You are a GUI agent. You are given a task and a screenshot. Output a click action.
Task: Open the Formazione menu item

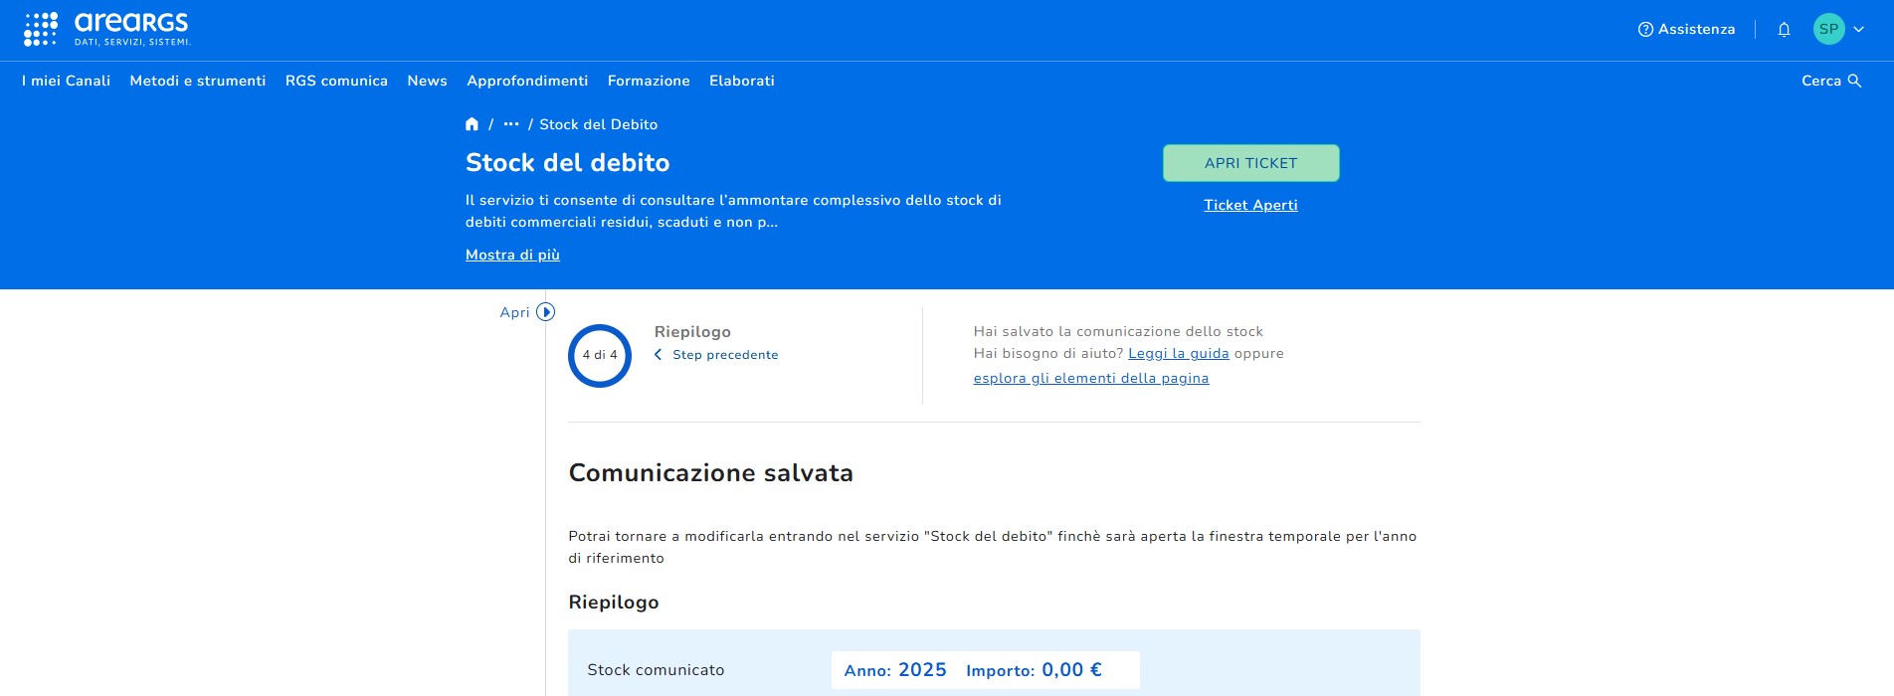click(649, 81)
